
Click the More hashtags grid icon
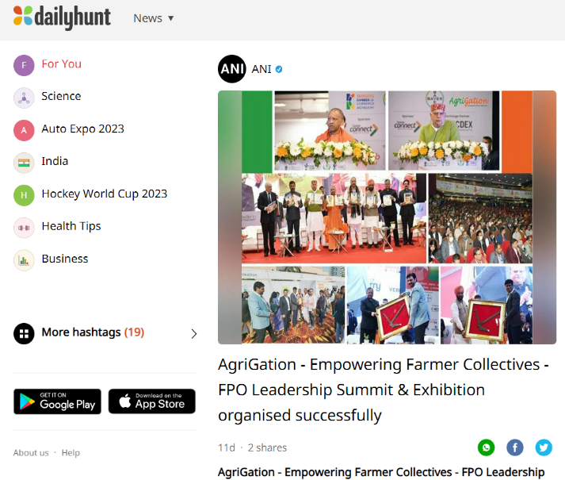point(24,333)
